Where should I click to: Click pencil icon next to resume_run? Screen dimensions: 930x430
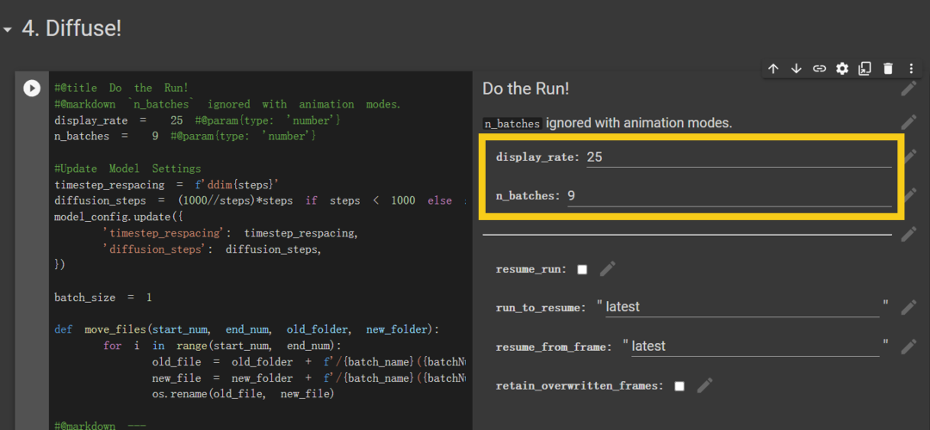coord(608,269)
